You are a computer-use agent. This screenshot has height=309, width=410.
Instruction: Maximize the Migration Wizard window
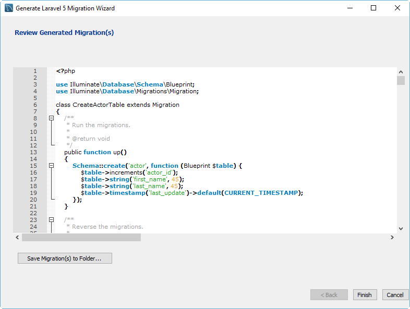[x=373, y=8]
